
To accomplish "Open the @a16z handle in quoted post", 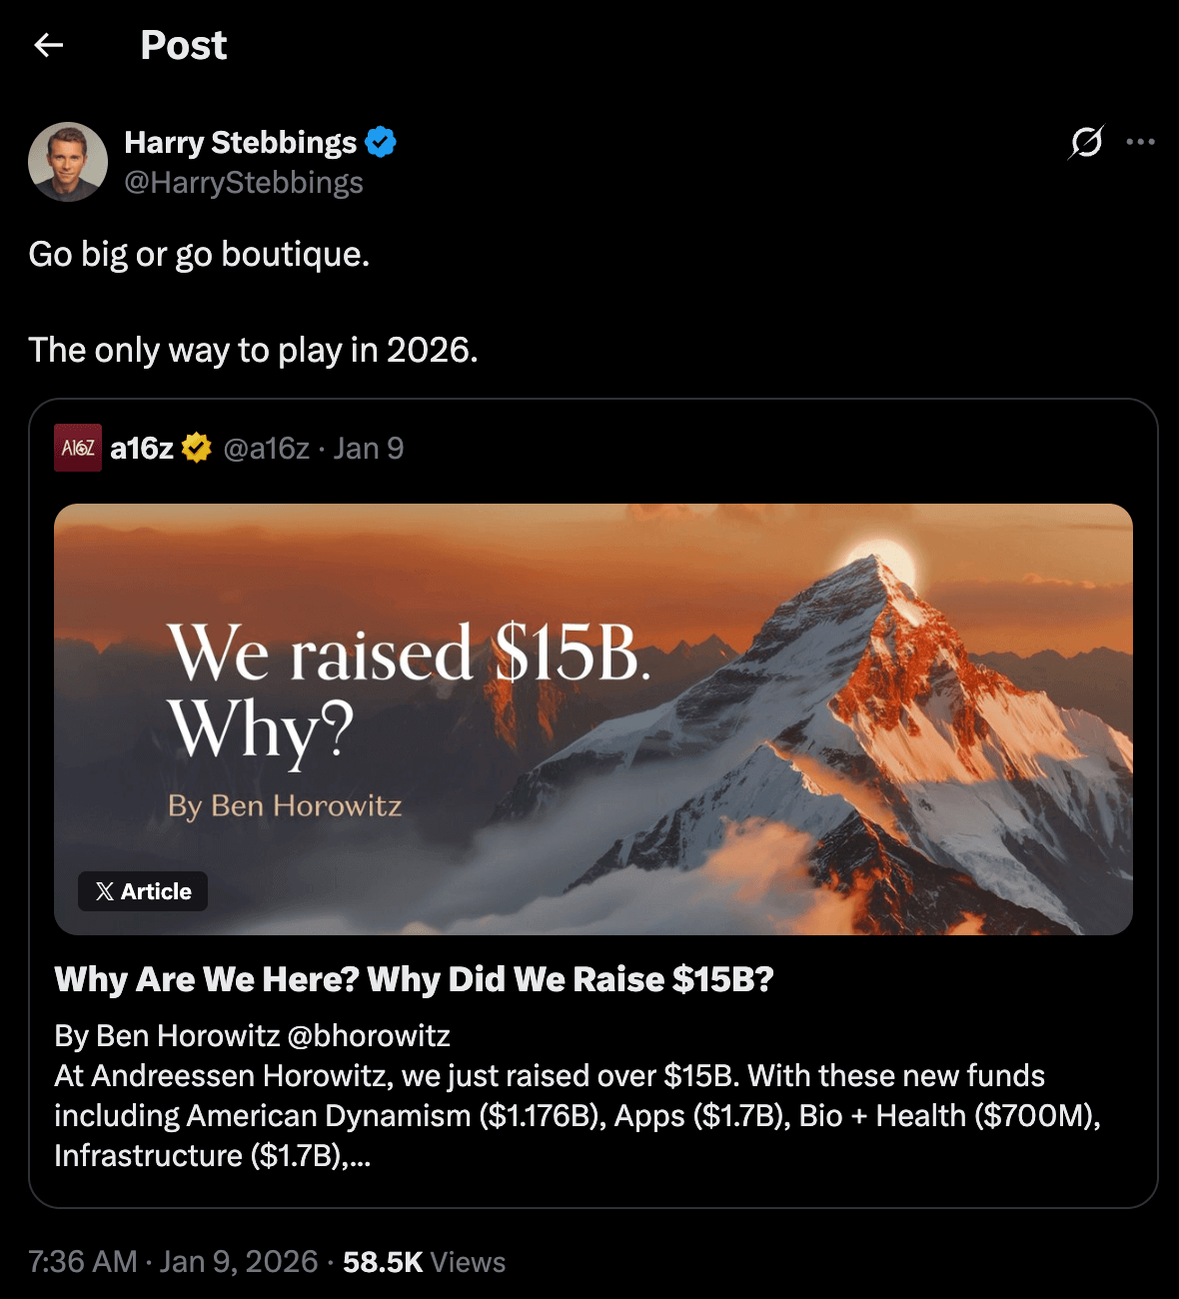I will pyautogui.click(x=266, y=448).
